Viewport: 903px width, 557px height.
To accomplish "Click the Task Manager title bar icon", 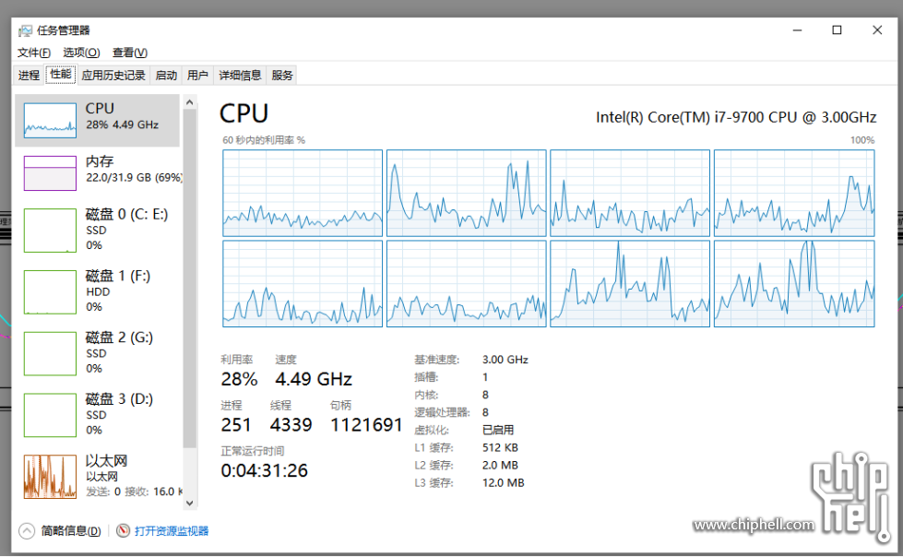I will pyautogui.click(x=25, y=30).
